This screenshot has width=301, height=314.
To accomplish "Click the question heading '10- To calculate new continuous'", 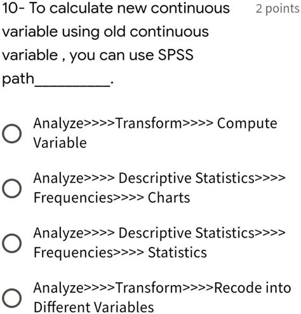I will coord(116,8).
